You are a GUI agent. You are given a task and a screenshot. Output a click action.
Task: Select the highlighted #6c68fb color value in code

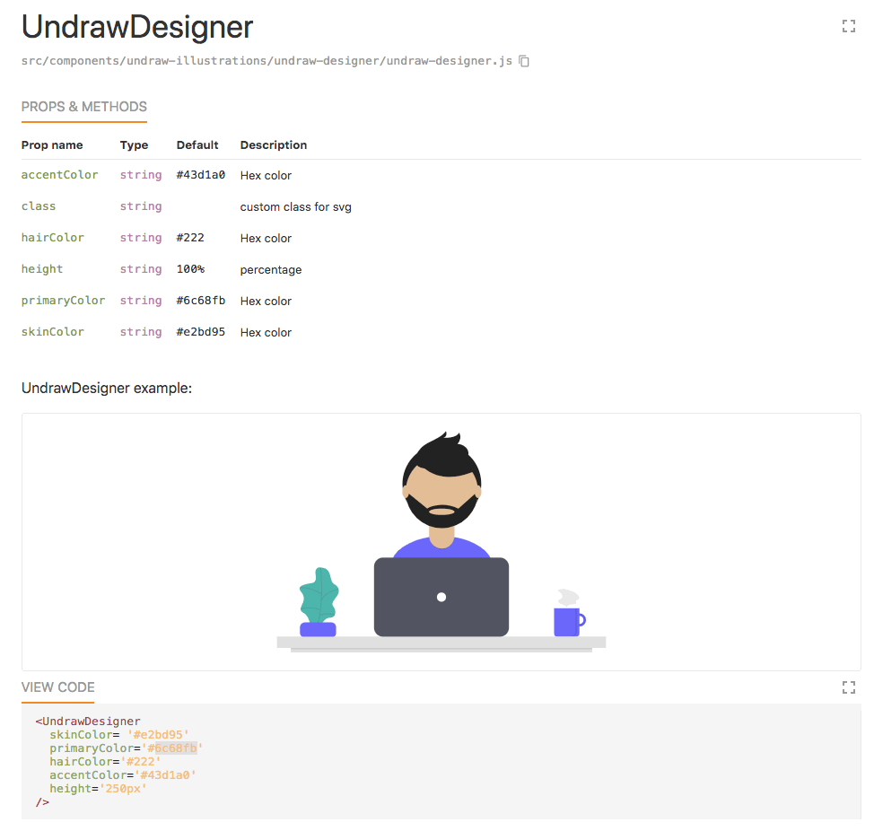[x=170, y=748]
